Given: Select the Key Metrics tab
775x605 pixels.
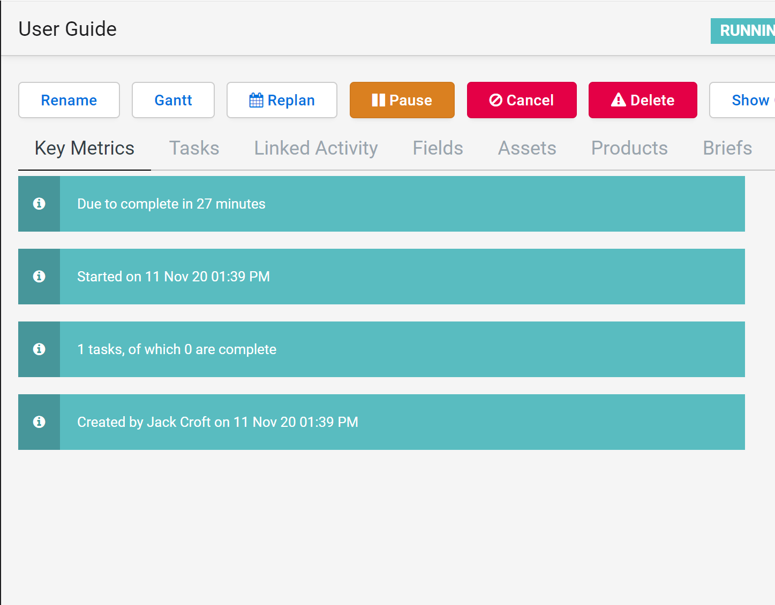Looking at the screenshot, I should click(85, 148).
